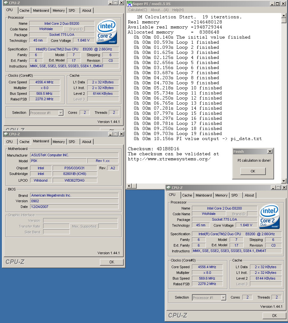Viewport: 288px width, 323px height.
Task: Click Intel Core 2 Duo logo in bottom-right CPU-Z
Action: click(269, 216)
